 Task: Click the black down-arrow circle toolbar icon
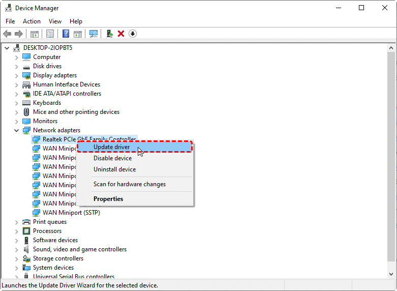click(133, 34)
